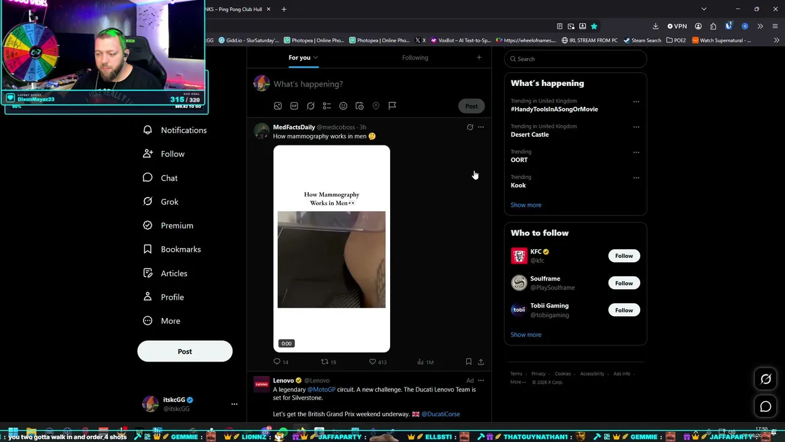Viewport: 785px width, 442px height.
Task: Open more options for Lenovo ad
Action: [481, 381]
